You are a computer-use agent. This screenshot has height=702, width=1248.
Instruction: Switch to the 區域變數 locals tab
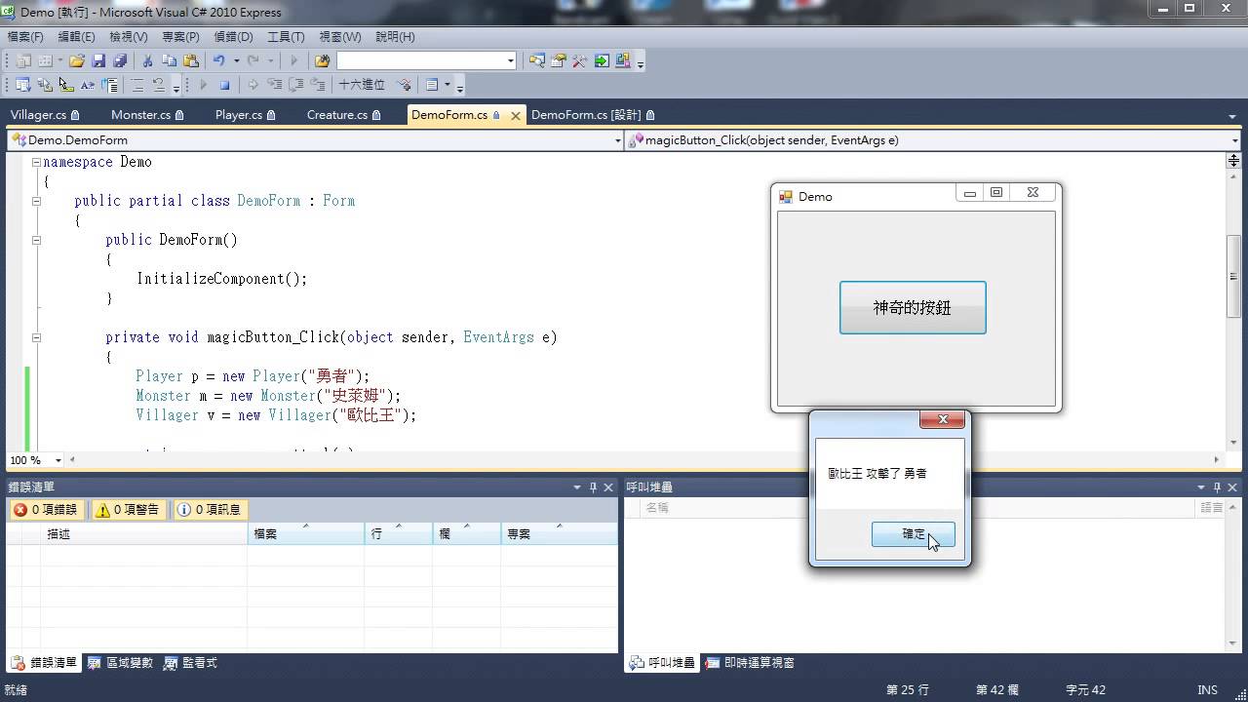pos(121,663)
